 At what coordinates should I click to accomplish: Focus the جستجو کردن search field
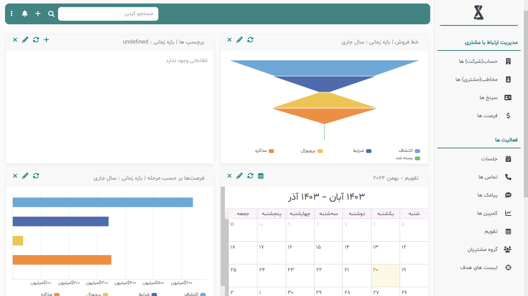(x=108, y=14)
